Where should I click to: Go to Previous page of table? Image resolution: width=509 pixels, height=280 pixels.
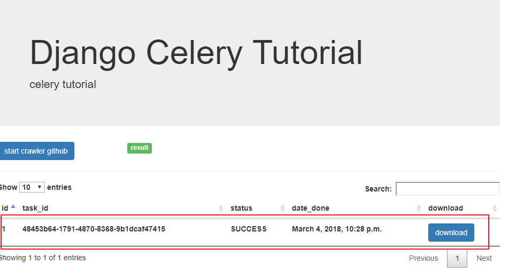(423, 258)
